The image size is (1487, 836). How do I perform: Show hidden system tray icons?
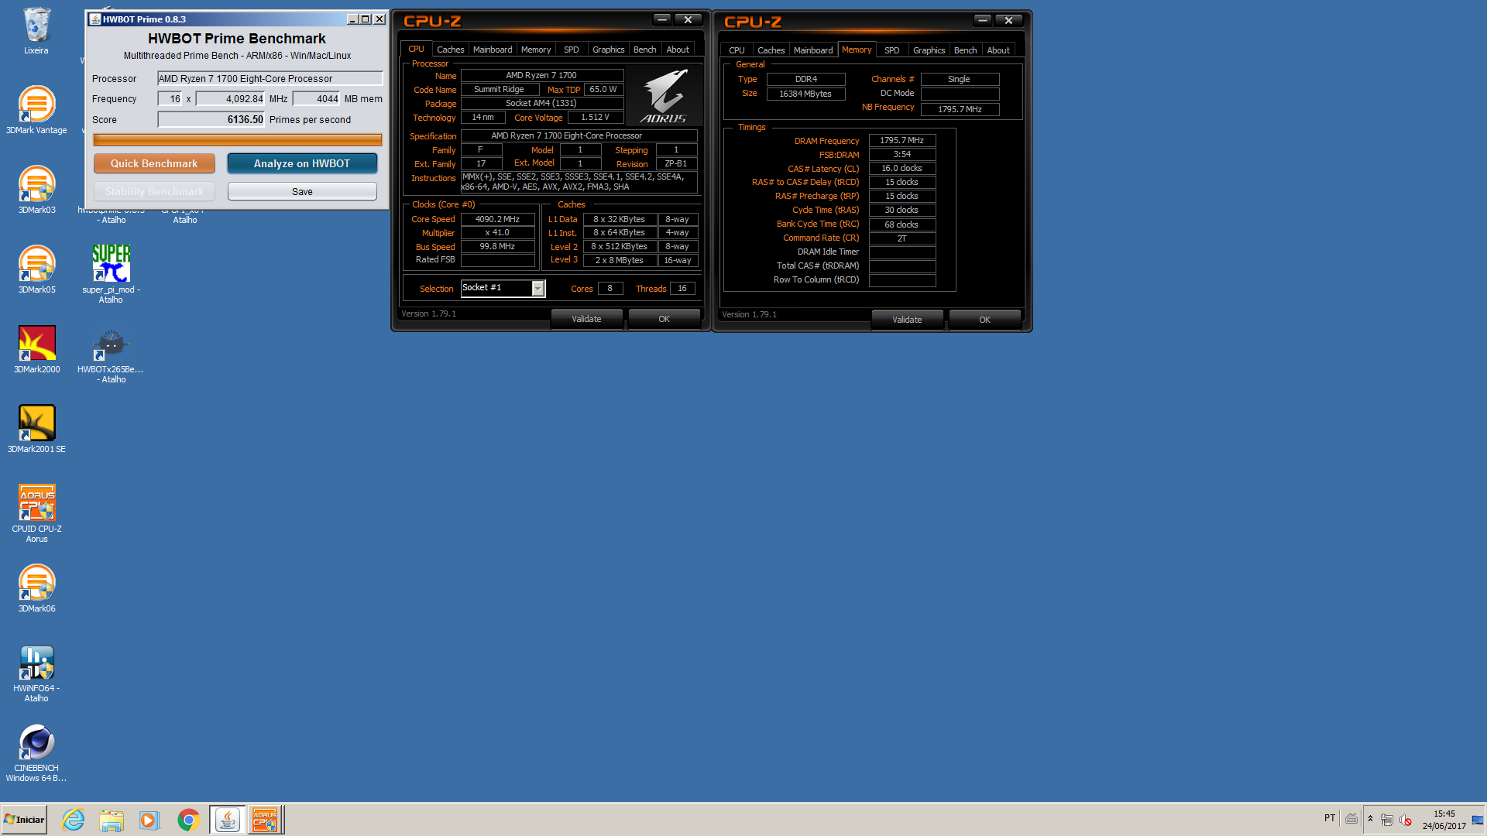[x=1370, y=819]
